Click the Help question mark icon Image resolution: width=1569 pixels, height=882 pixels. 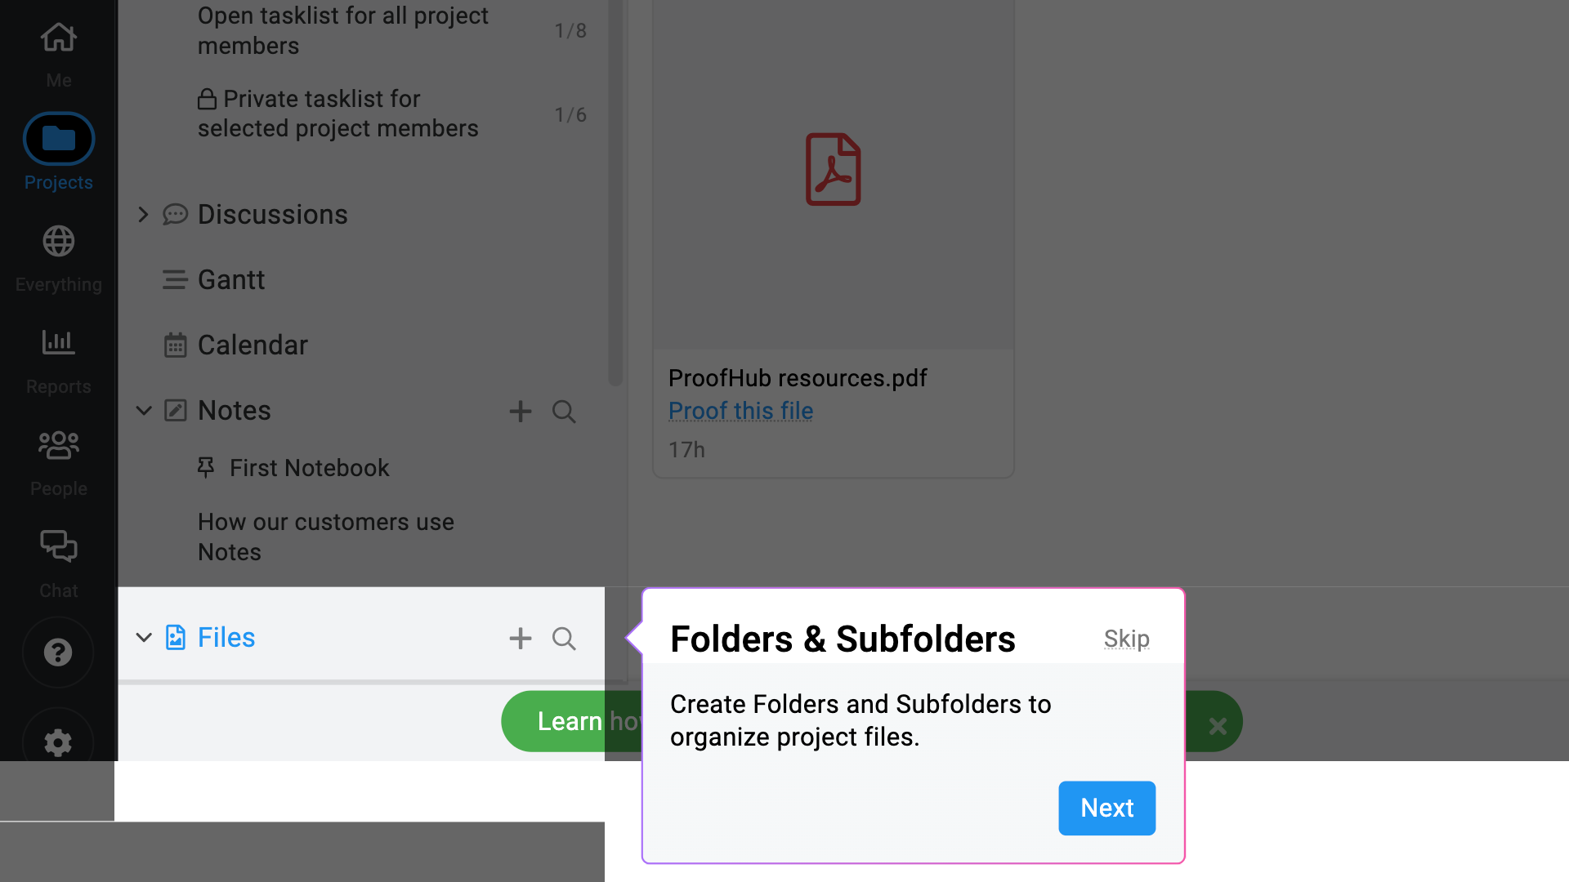(x=58, y=652)
